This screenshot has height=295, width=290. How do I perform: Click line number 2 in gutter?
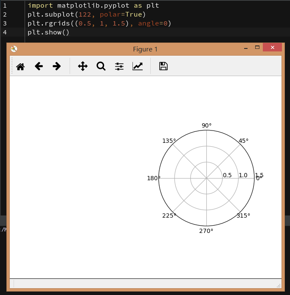tap(5, 14)
